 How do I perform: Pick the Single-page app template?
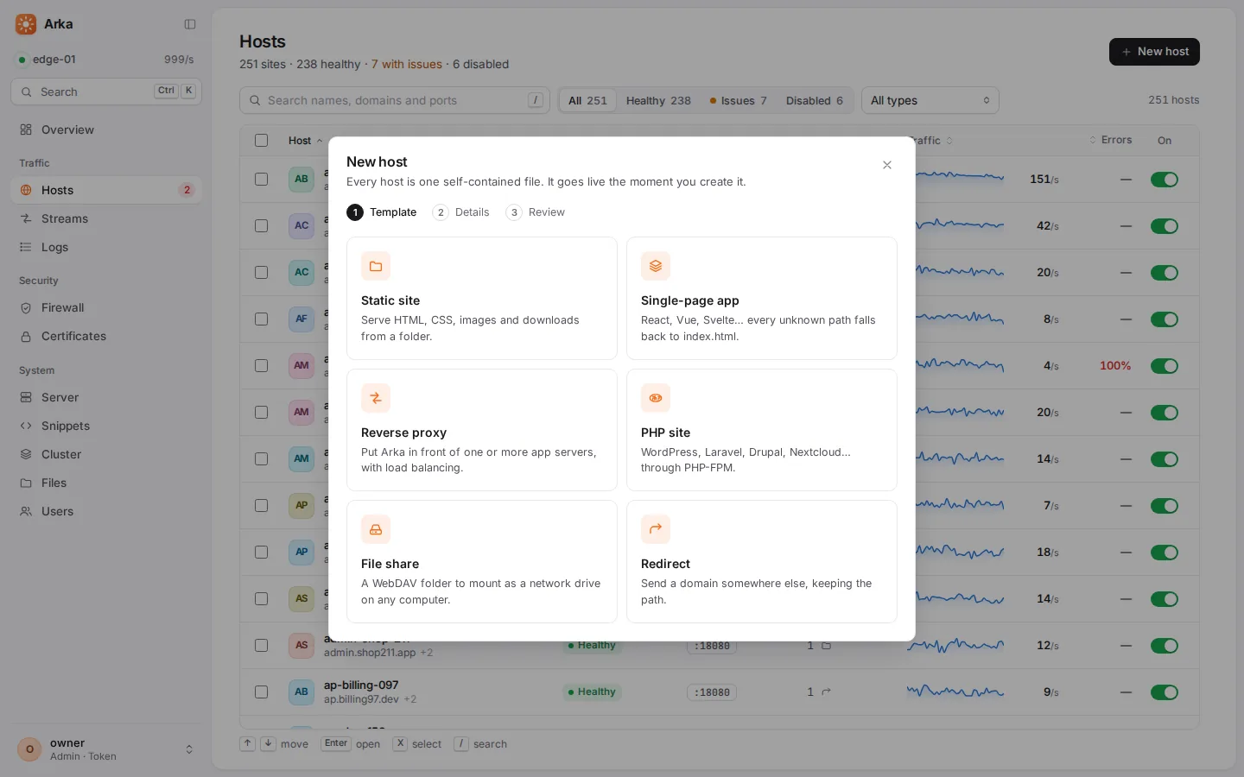coord(762,298)
